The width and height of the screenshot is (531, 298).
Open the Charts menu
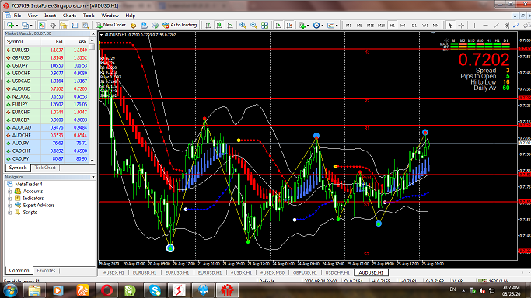coord(69,16)
